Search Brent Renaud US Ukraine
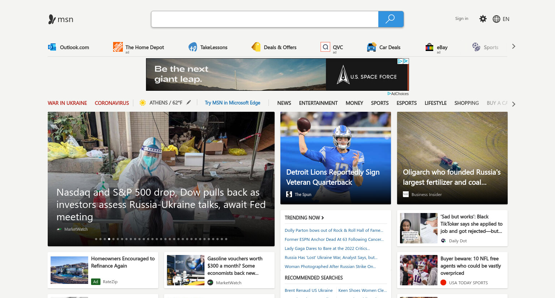 pos(309,290)
